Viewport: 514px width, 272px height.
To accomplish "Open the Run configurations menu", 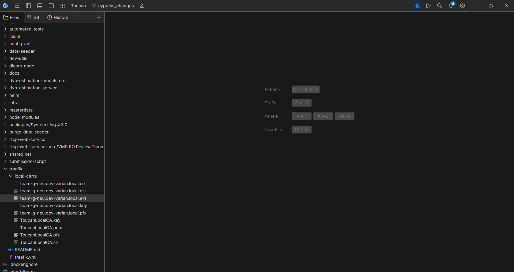I will (x=428, y=6).
